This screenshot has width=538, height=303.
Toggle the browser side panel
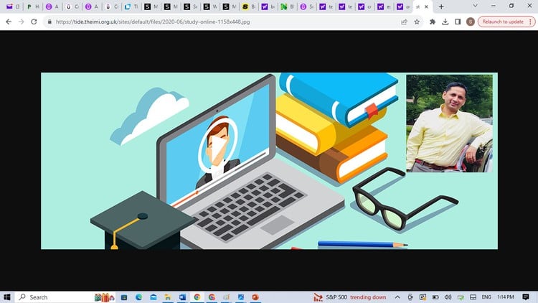point(458,22)
